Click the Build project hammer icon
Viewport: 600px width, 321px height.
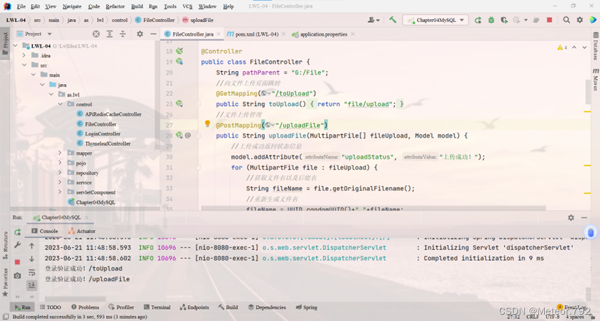click(392, 20)
